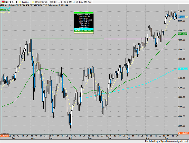This screenshot has height=143, width=189.
Task: Click the MA(50,C)s study label
Action: click(x=5, y=10)
